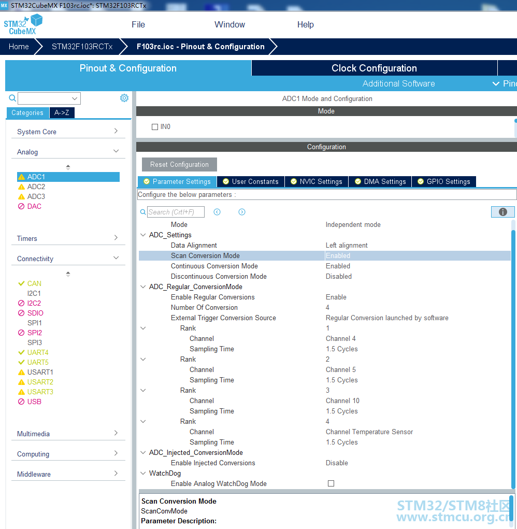This screenshot has height=529, width=517.
Task: Click the USART2 warning triangle icon
Action: [22, 382]
